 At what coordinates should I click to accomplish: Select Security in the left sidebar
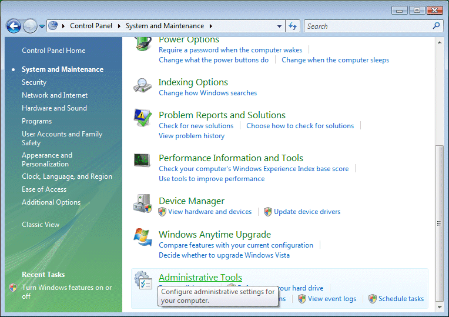click(34, 82)
